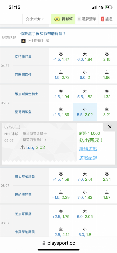Screen dimensions: 117x253
Task: Open the 購牌清單 tab
Action: tap(87, 19)
